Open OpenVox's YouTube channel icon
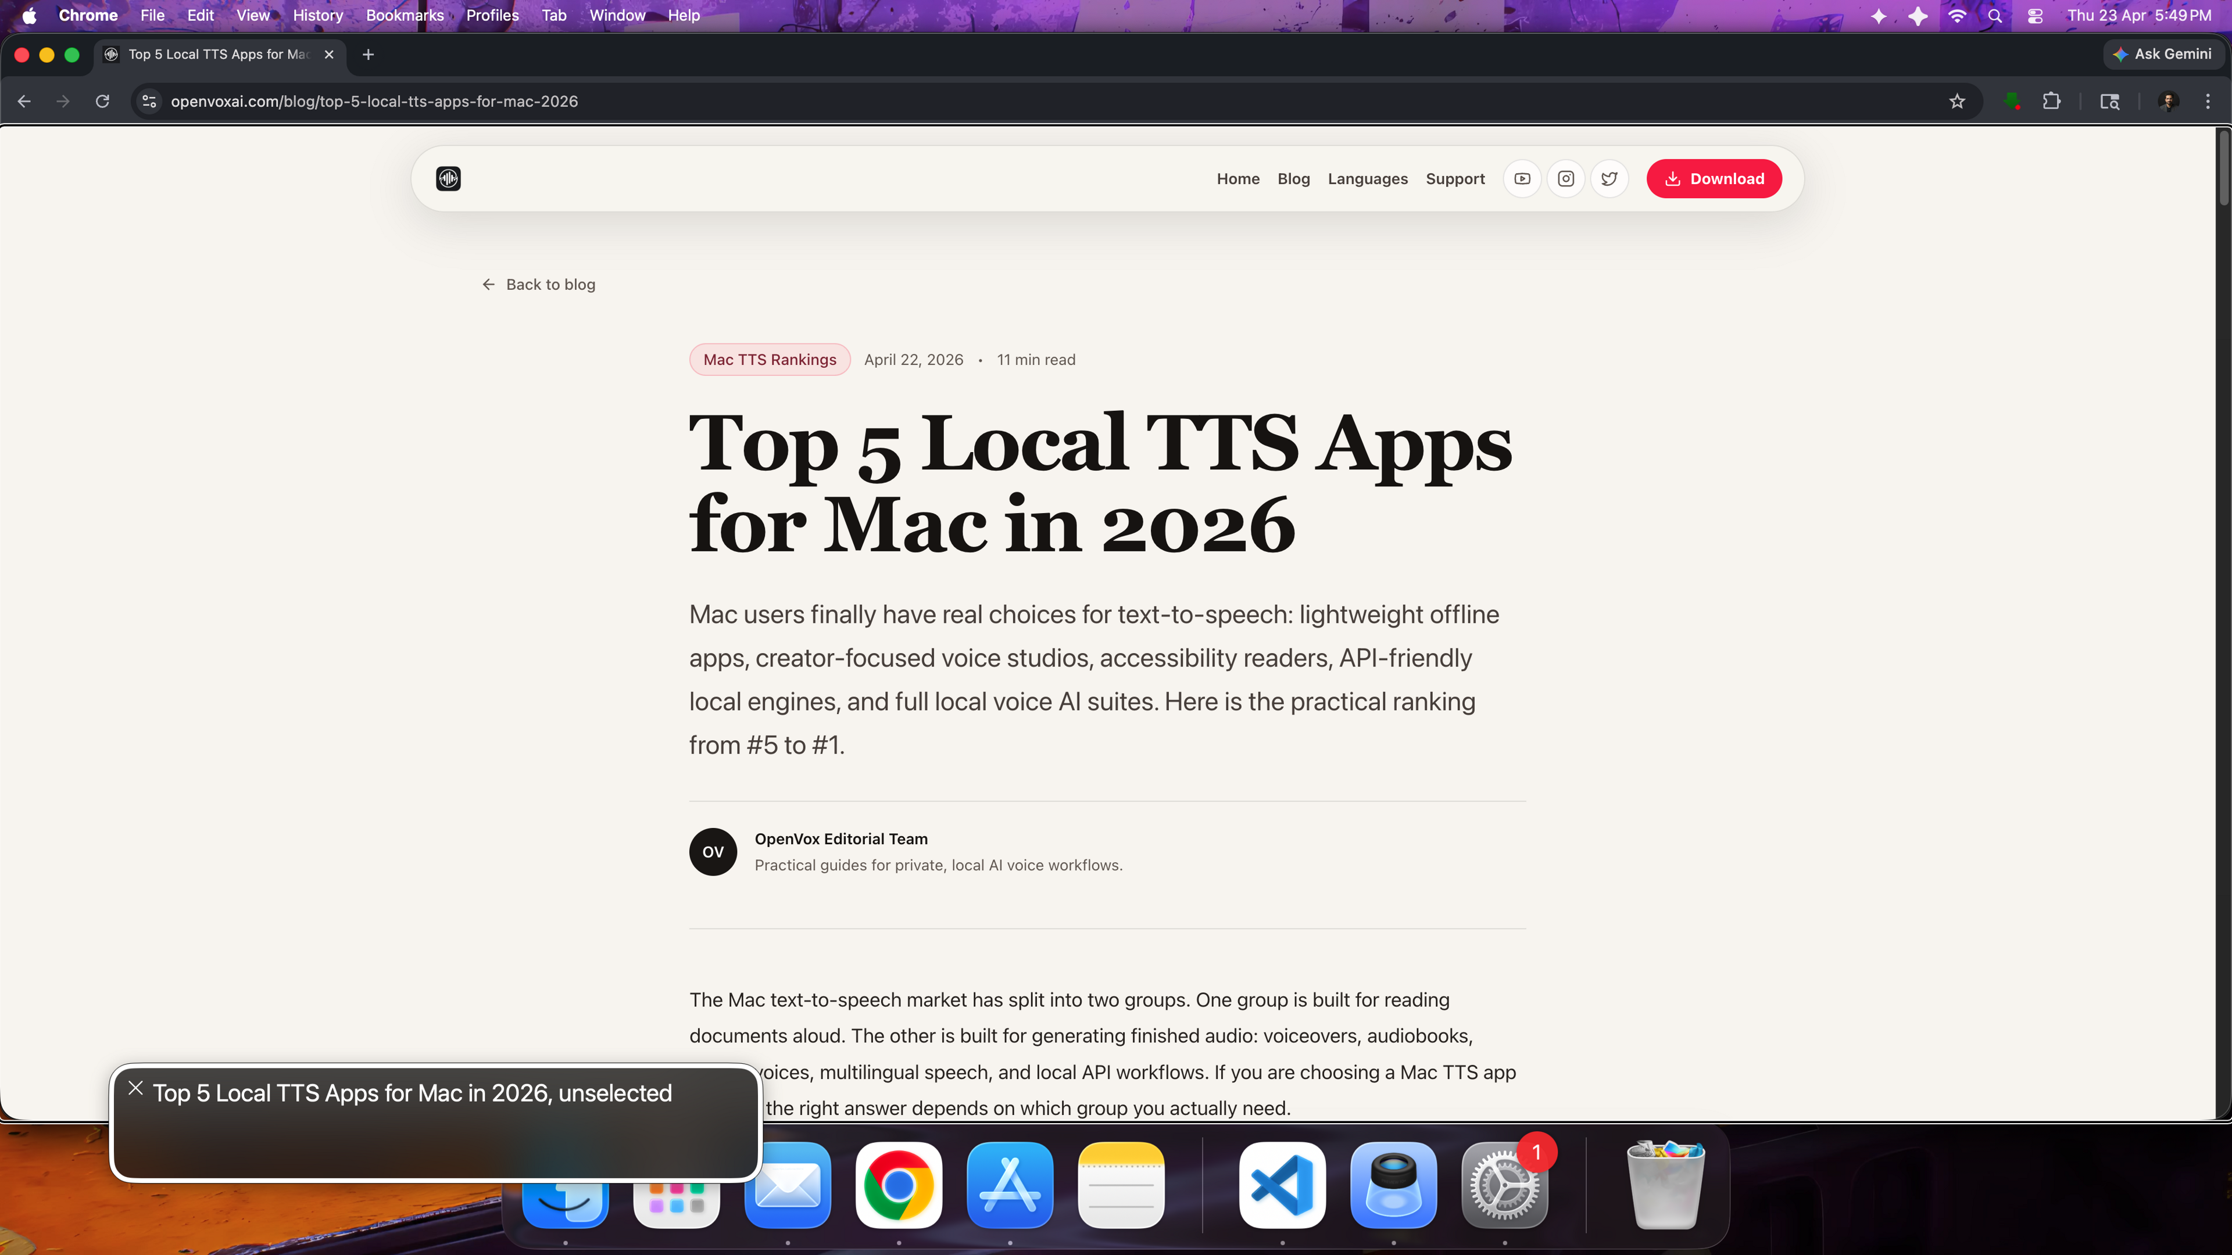Screen dimensions: 2232x1255 (1522, 178)
